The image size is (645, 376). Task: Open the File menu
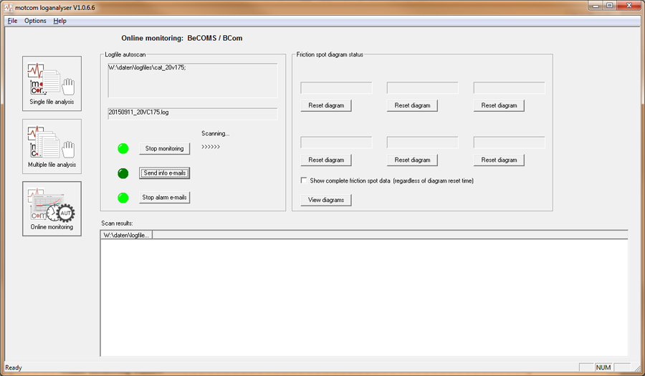click(12, 21)
